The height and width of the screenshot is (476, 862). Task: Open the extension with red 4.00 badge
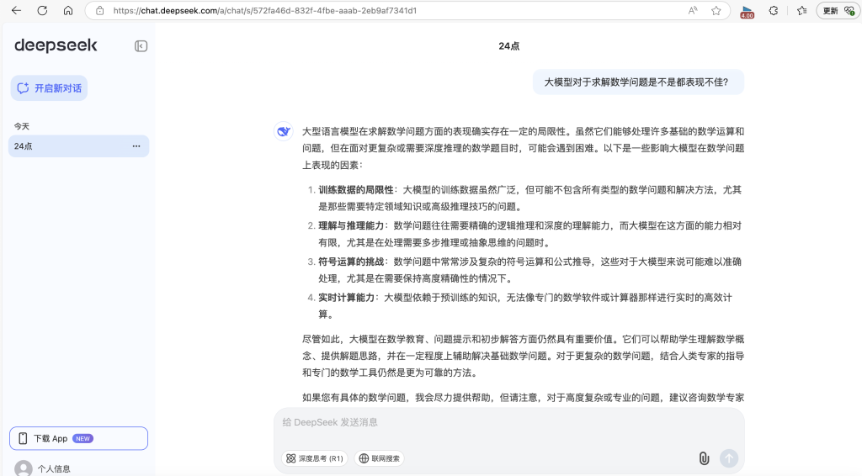[748, 12]
